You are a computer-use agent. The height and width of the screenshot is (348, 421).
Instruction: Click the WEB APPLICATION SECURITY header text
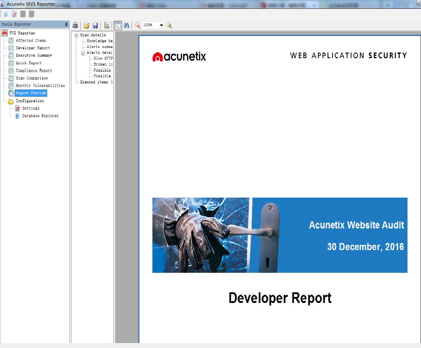click(x=349, y=55)
